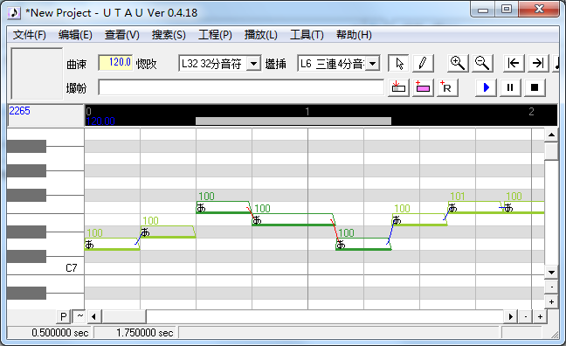This screenshot has width=566, height=346.
Task: Pause playback
Action: coord(510,87)
